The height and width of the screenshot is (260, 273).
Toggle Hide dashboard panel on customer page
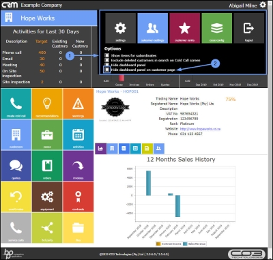(x=107, y=70)
